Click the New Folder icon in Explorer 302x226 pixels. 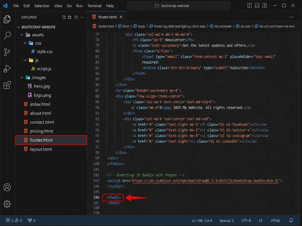70,17
